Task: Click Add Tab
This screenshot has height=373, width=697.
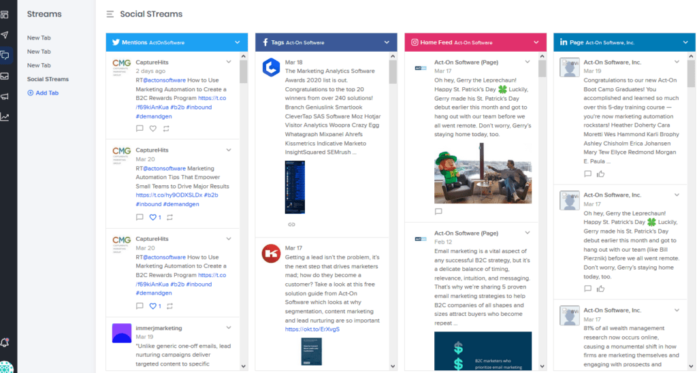Action: (43, 93)
